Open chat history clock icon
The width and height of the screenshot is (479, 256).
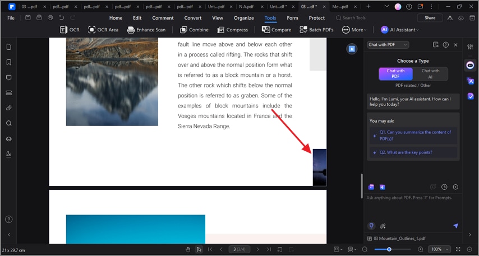click(x=444, y=187)
